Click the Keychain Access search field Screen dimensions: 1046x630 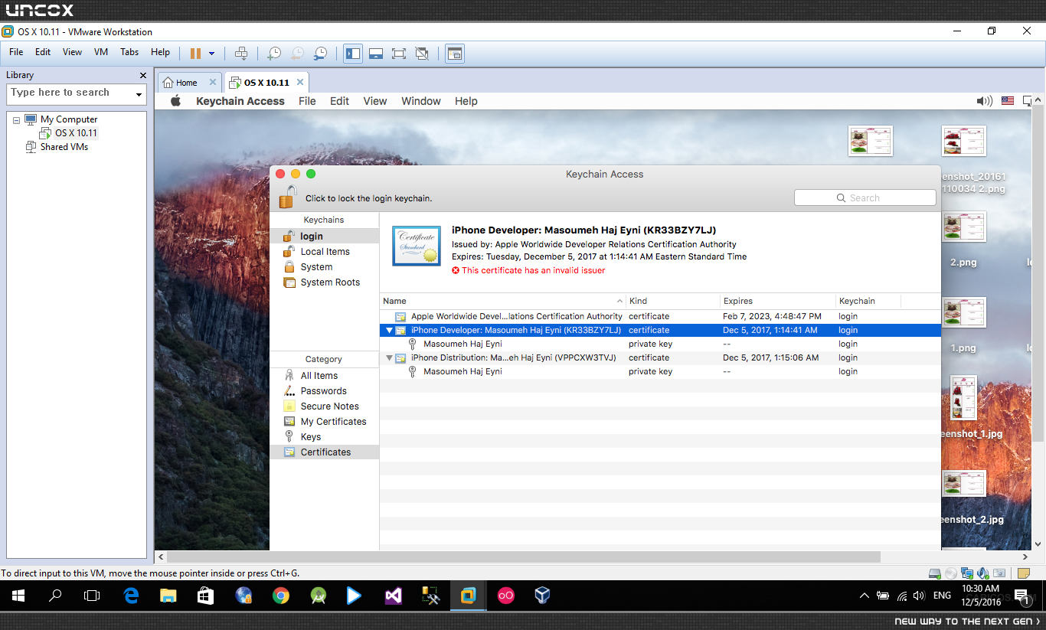[x=865, y=197]
